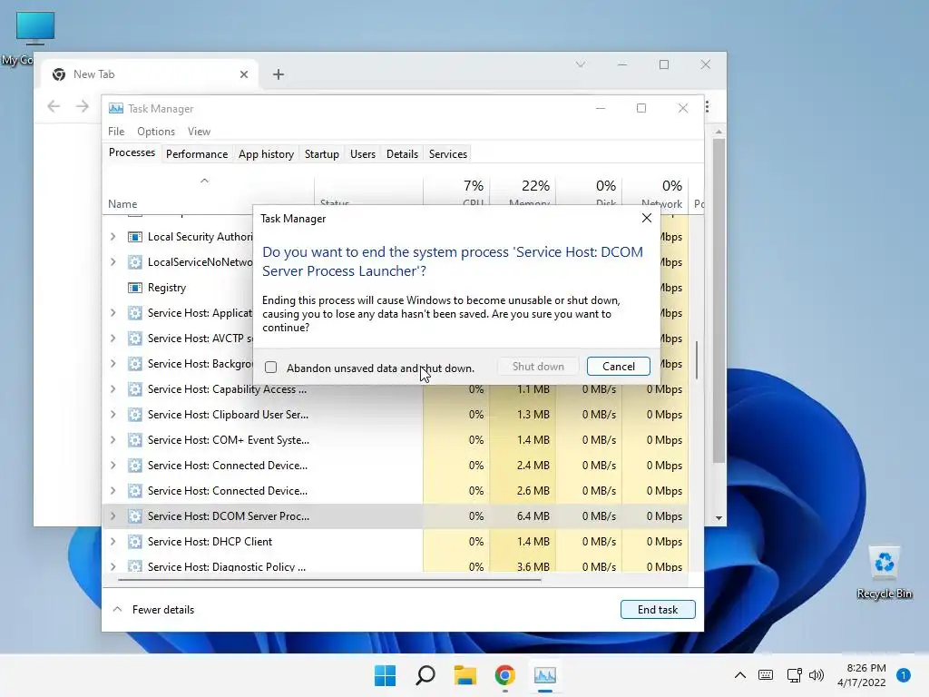The height and width of the screenshot is (697, 929).
Task: Switch to the App history tab
Action: (266, 154)
